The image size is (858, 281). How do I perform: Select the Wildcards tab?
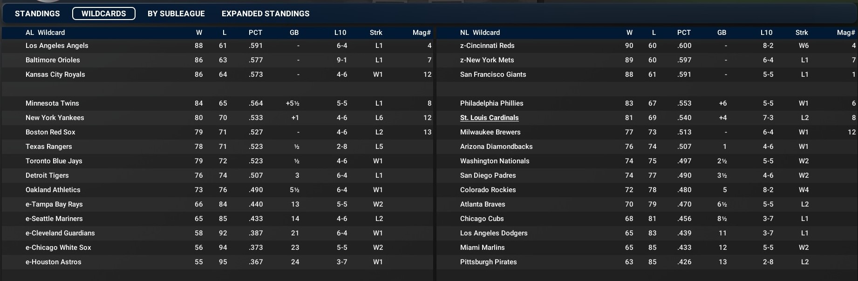click(103, 13)
